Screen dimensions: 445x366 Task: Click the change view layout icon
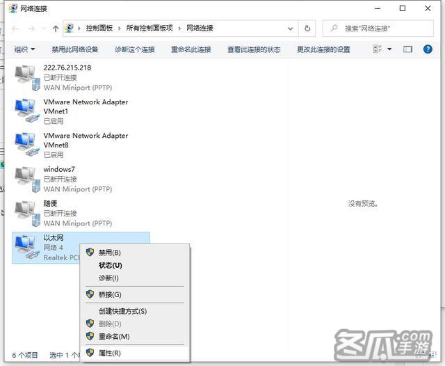[x=377, y=49]
